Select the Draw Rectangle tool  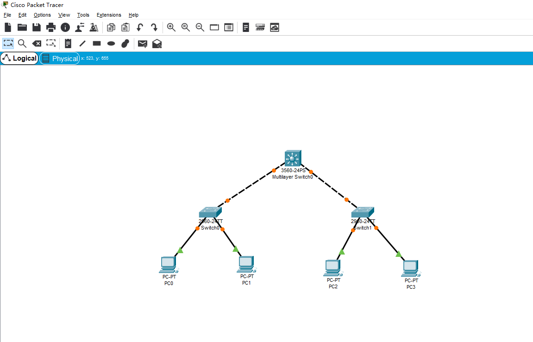97,43
